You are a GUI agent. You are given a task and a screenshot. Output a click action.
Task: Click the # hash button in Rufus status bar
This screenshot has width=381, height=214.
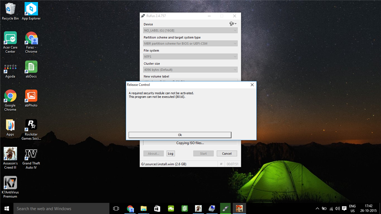[x=221, y=164]
